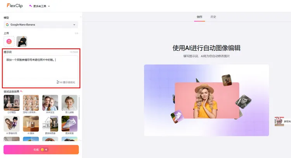291x158 pixels.
Task: Click the FlexClip logo
Action: [x=15, y=5]
